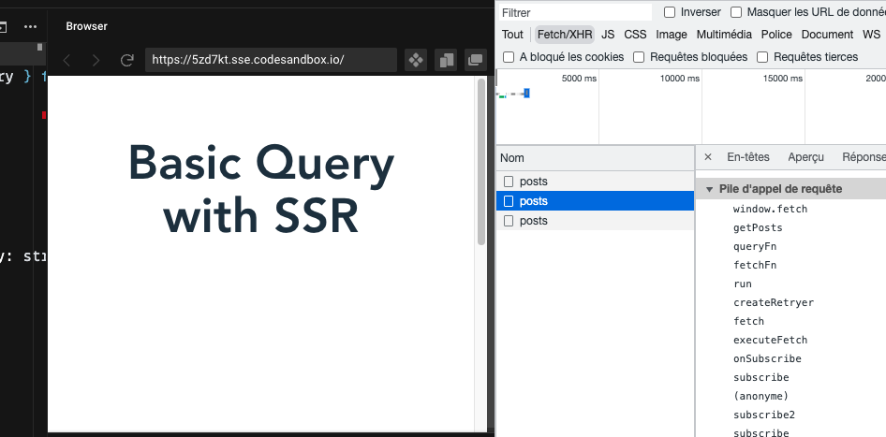Screen dimensions: 886x437
Task: Click the blue request bar in the timeline overview
Action: click(526, 94)
